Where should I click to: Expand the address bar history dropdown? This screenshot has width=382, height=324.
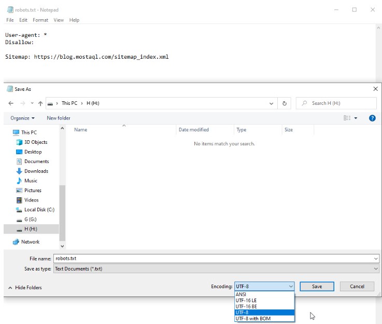271,103
